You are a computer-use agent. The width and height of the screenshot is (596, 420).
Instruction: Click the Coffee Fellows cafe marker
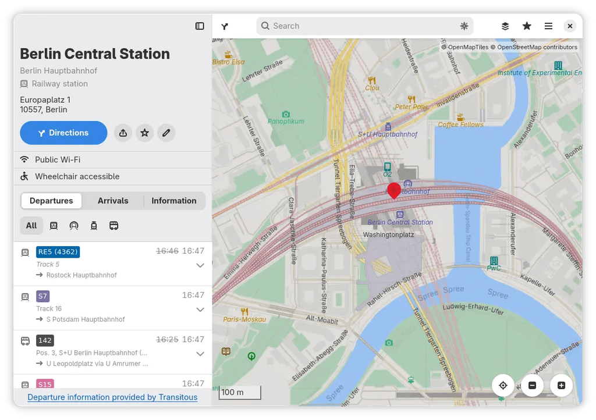point(460,117)
